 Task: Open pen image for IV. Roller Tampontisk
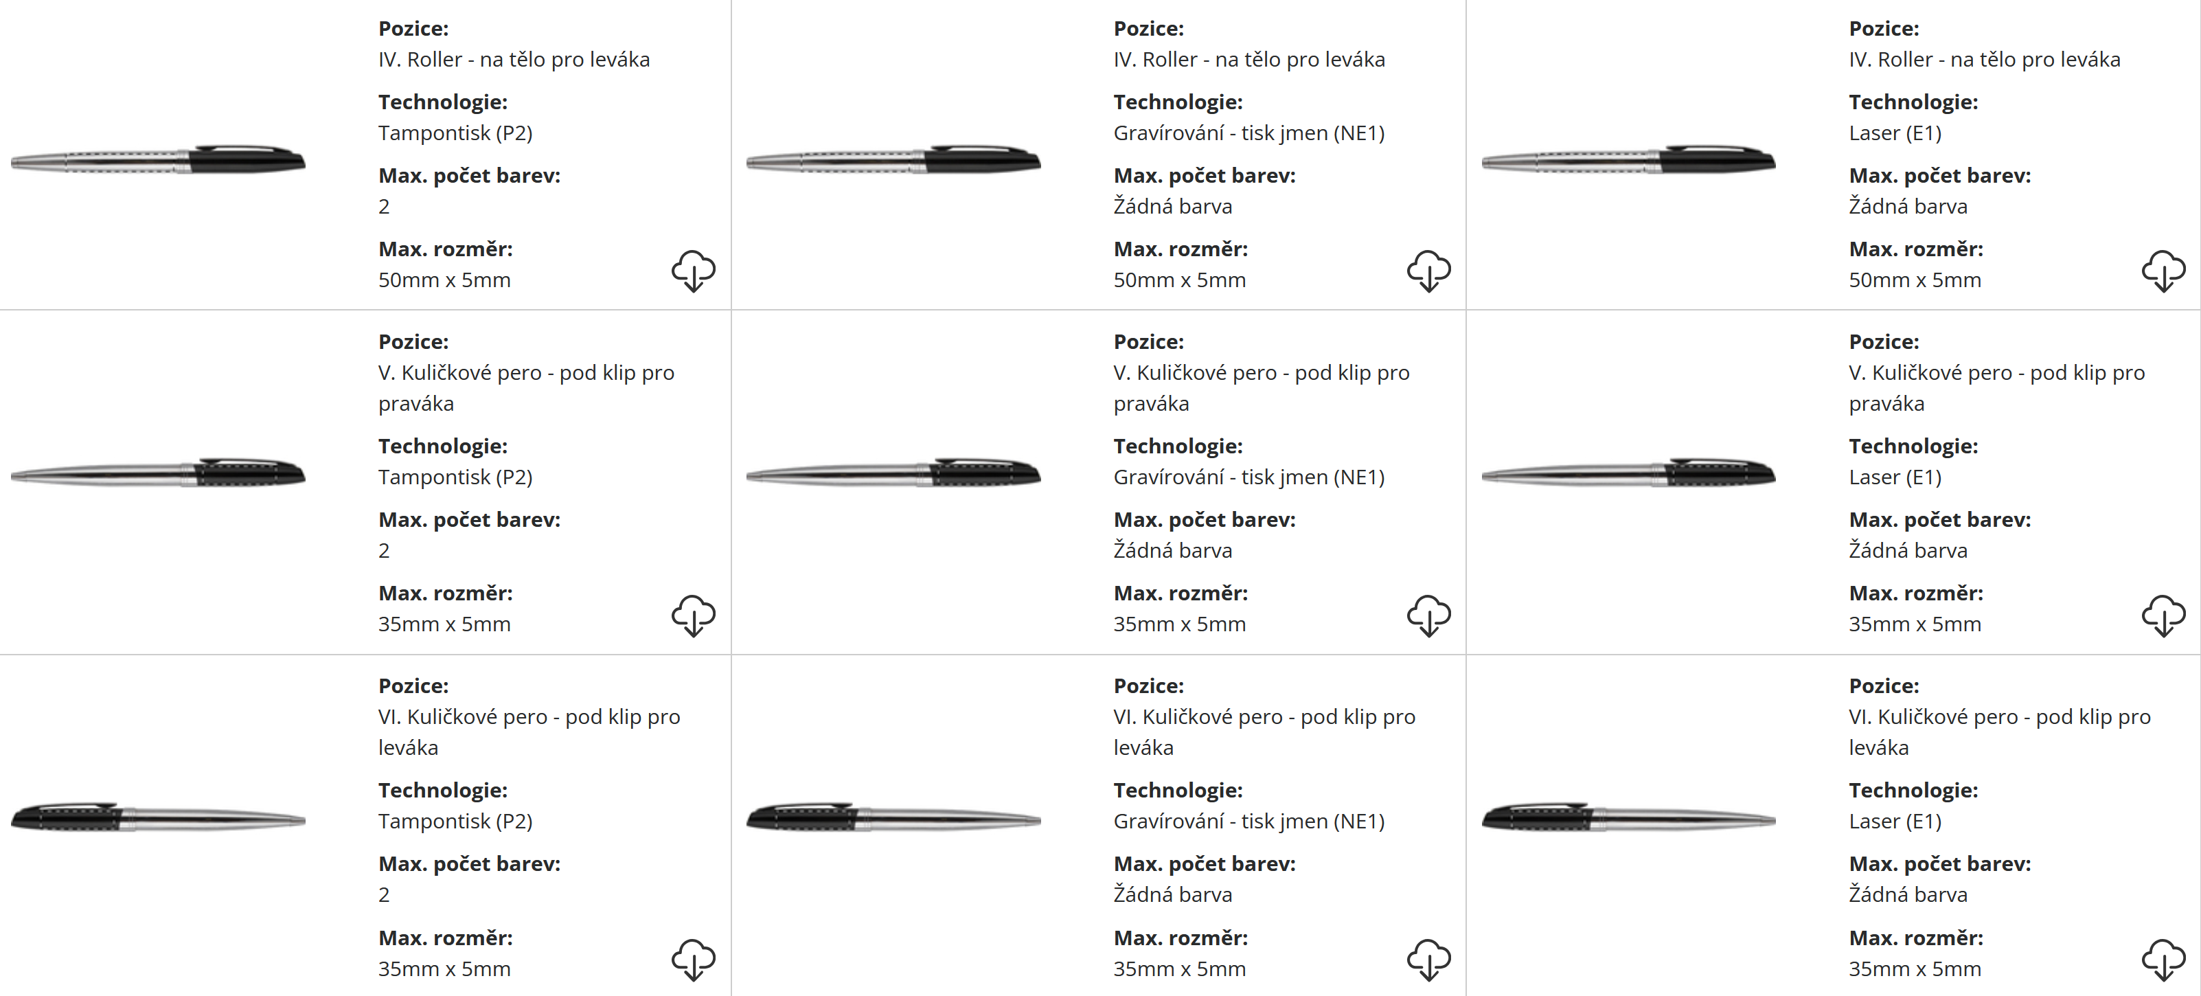(x=158, y=160)
